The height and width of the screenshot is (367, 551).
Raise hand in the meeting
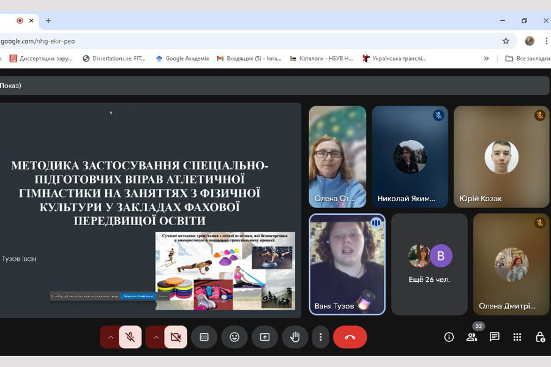click(x=294, y=337)
